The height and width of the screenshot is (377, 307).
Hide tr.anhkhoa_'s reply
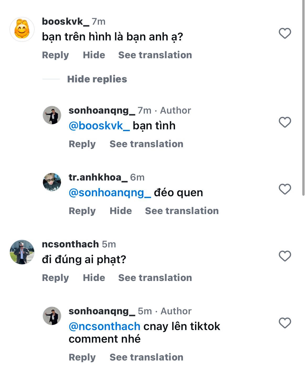point(120,211)
